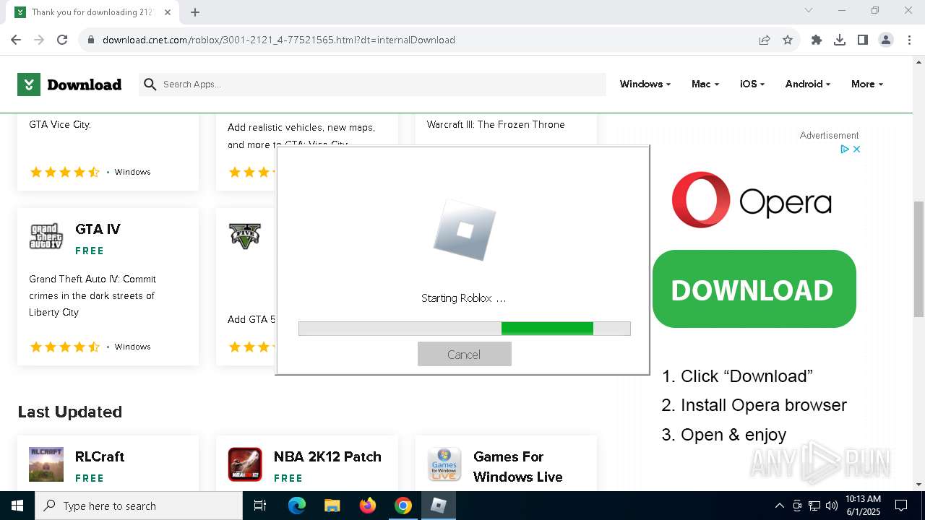Screen dimensions: 925x520
Task: Open the NBA 2K12 Patch link
Action: tap(327, 456)
